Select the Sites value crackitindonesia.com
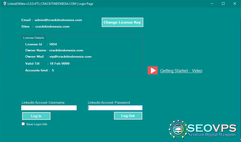Image resolution: width=241 pixels, height=142 pixels. [52, 27]
